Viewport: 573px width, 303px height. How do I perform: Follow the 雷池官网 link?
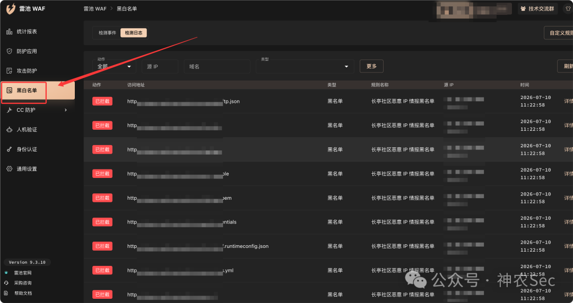23,273
